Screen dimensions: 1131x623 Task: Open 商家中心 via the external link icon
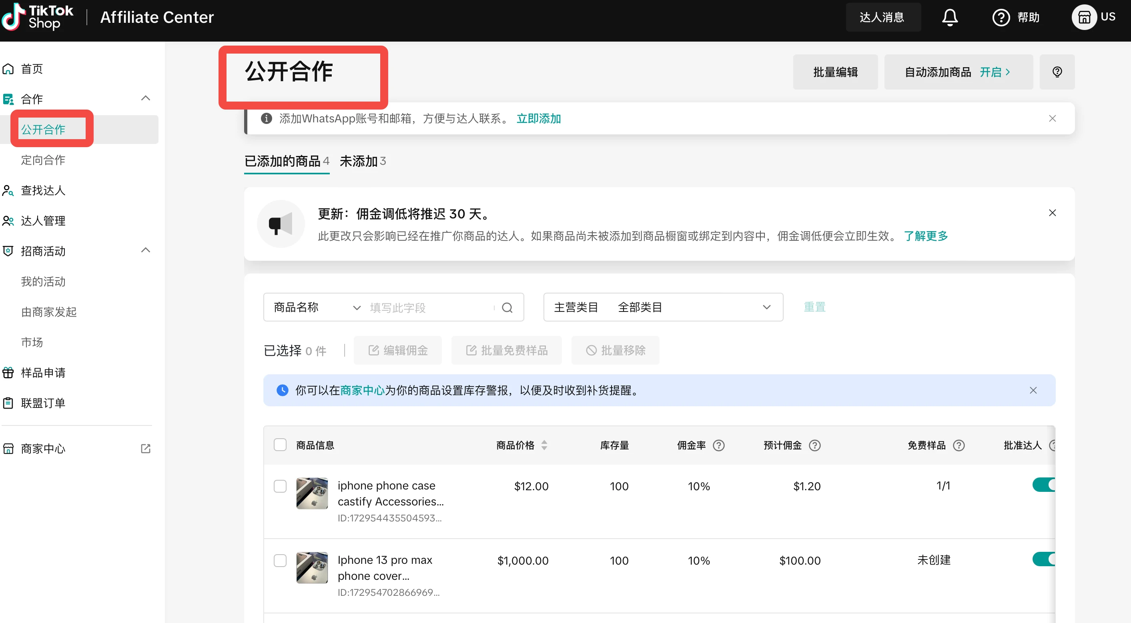(x=146, y=448)
